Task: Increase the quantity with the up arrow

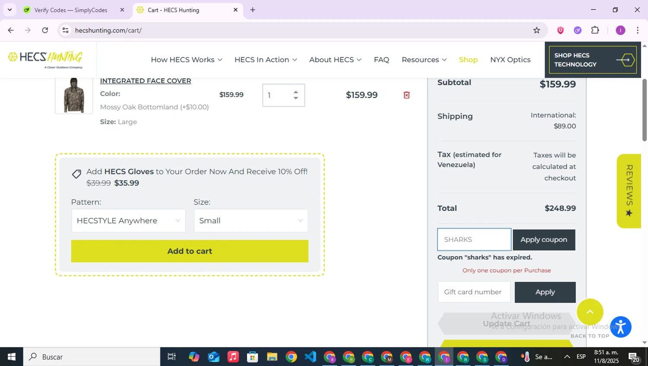Action: (x=295, y=92)
